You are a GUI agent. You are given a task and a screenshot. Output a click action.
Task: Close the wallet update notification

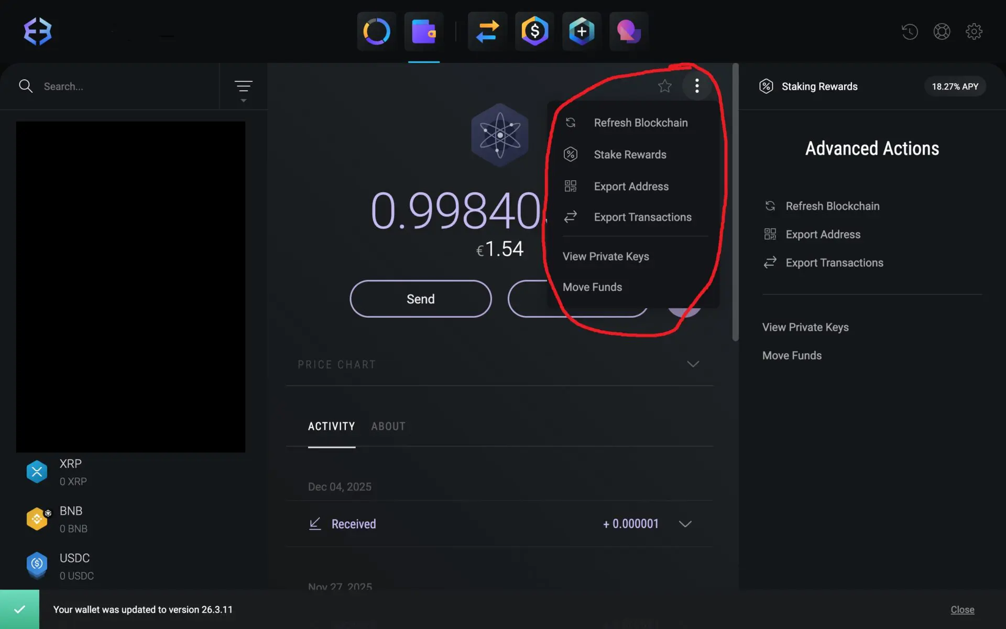tap(963, 610)
